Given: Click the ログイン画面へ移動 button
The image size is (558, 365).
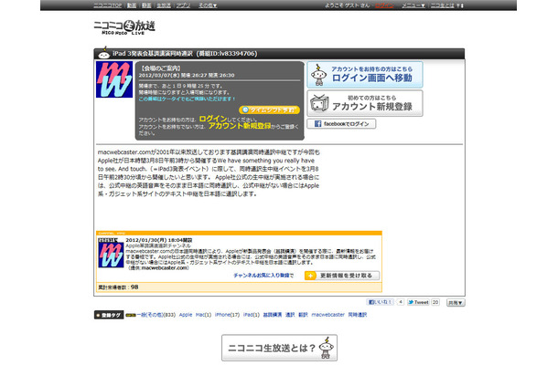Looking at the screenshot, I should [x=365, y=75].
